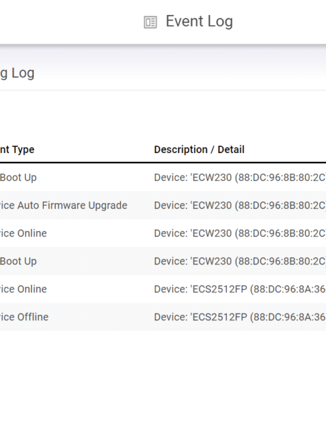The image size is (326, 442).
Task: Open ECW230 description in second Boot Up row
Action: click(x=240, y=261)
